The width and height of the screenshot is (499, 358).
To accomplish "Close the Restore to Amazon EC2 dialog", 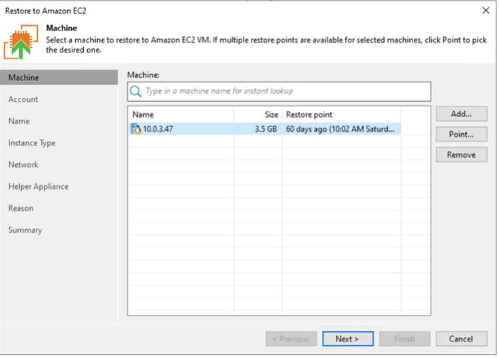I will 486,11.
